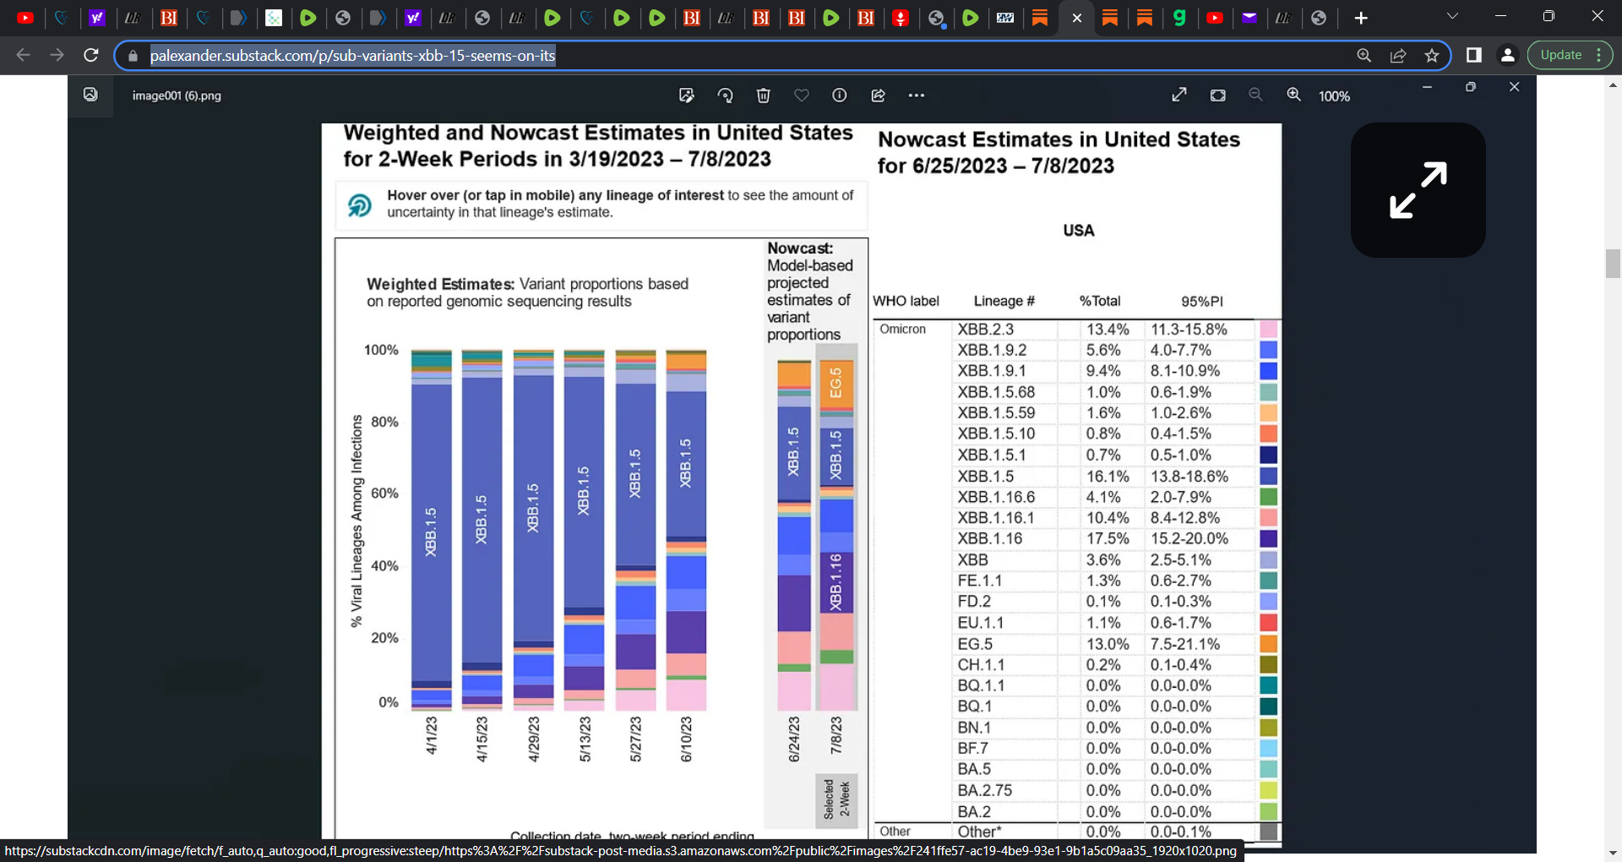Switch to the Grammarly tab
Screen dimensions: 1622x862
point(1180,18)
